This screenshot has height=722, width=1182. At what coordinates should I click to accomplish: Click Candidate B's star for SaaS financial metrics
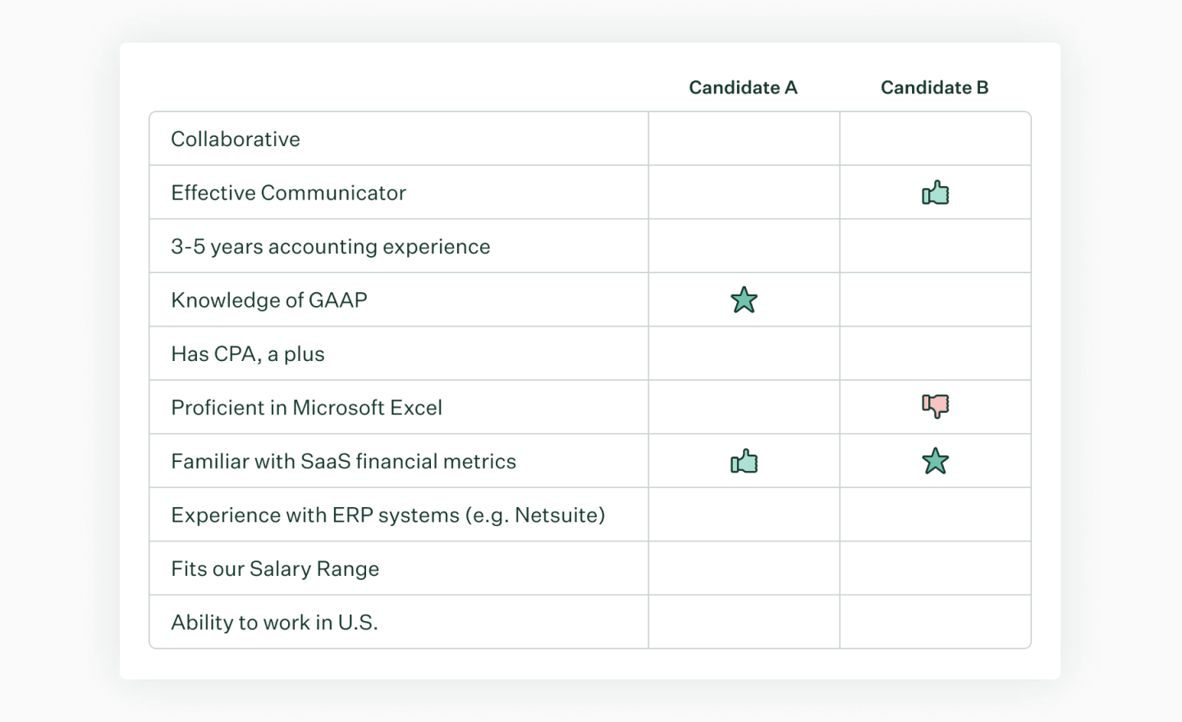click(935, 461)
